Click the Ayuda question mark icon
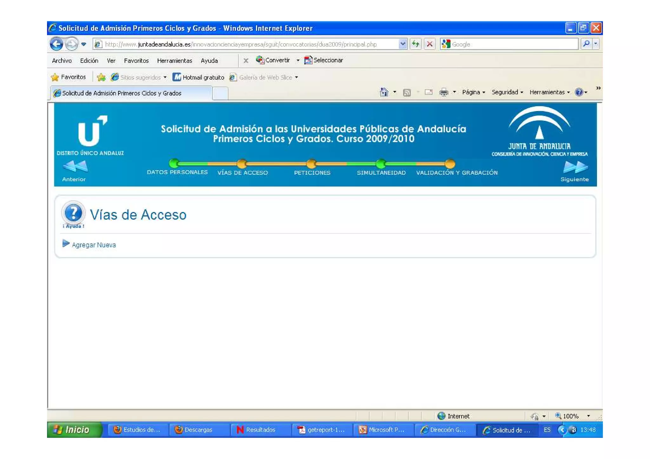The height and width of the screenshot is (459, 650). [x=73, y=213]
